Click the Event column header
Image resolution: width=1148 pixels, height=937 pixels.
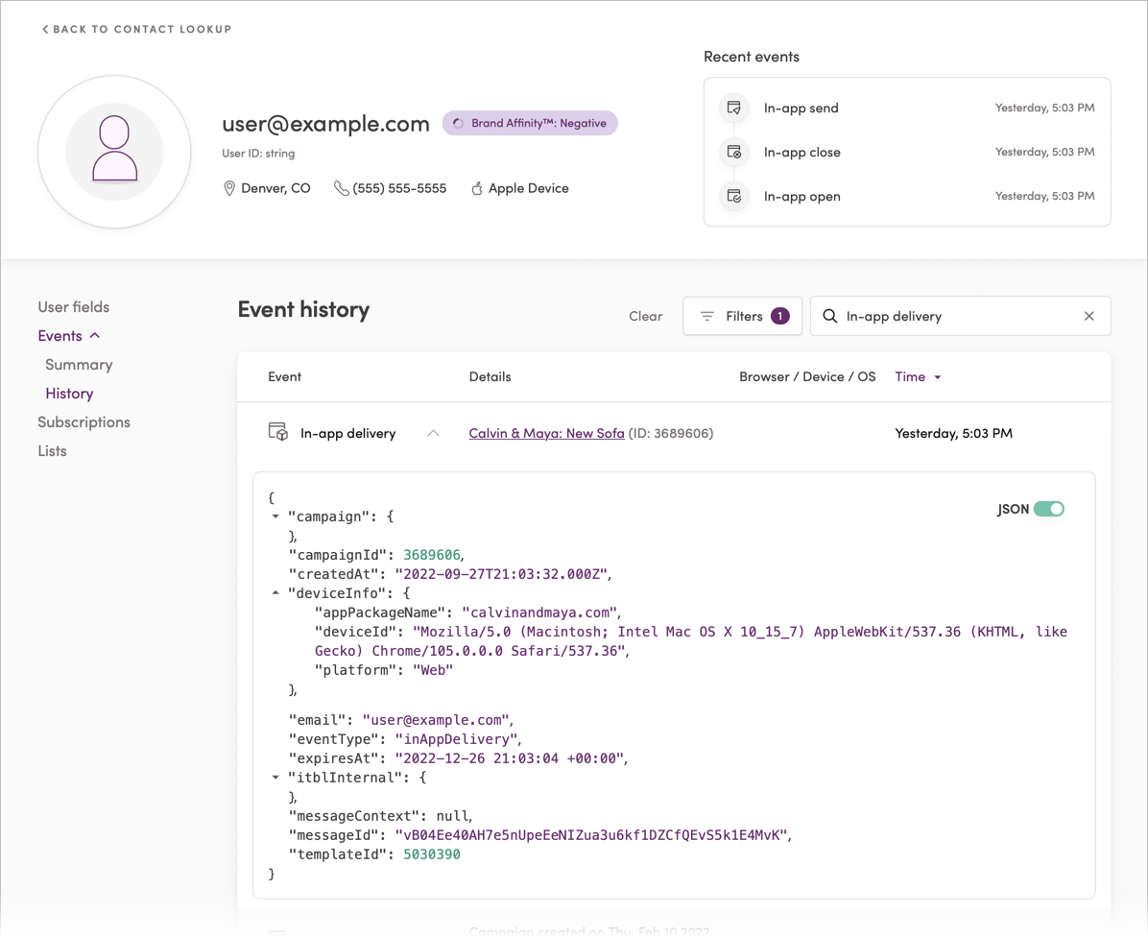[x=285, y=377]
